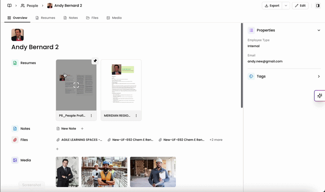Screen dimensions: 325x192
Task: Open the book icon in breadcrumb
Action: (9, 6)
